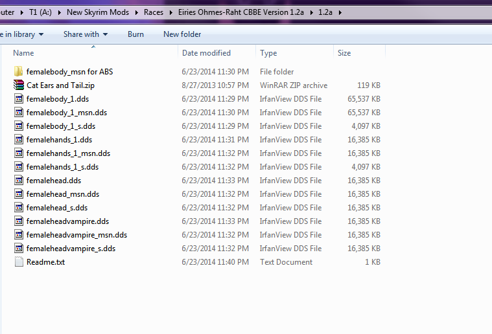Screen dimensions: 492x334
Task: Select femalehands_1.dds file name
Action: click(x=59, y=140)
